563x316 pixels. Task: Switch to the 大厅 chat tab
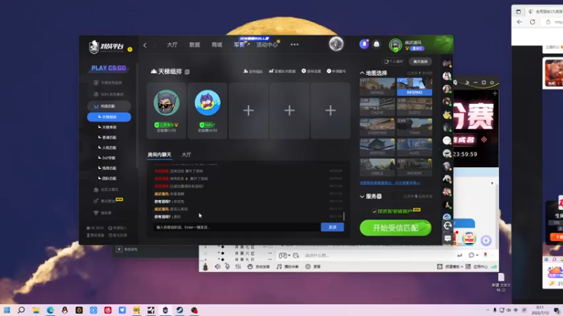[186, 154]
